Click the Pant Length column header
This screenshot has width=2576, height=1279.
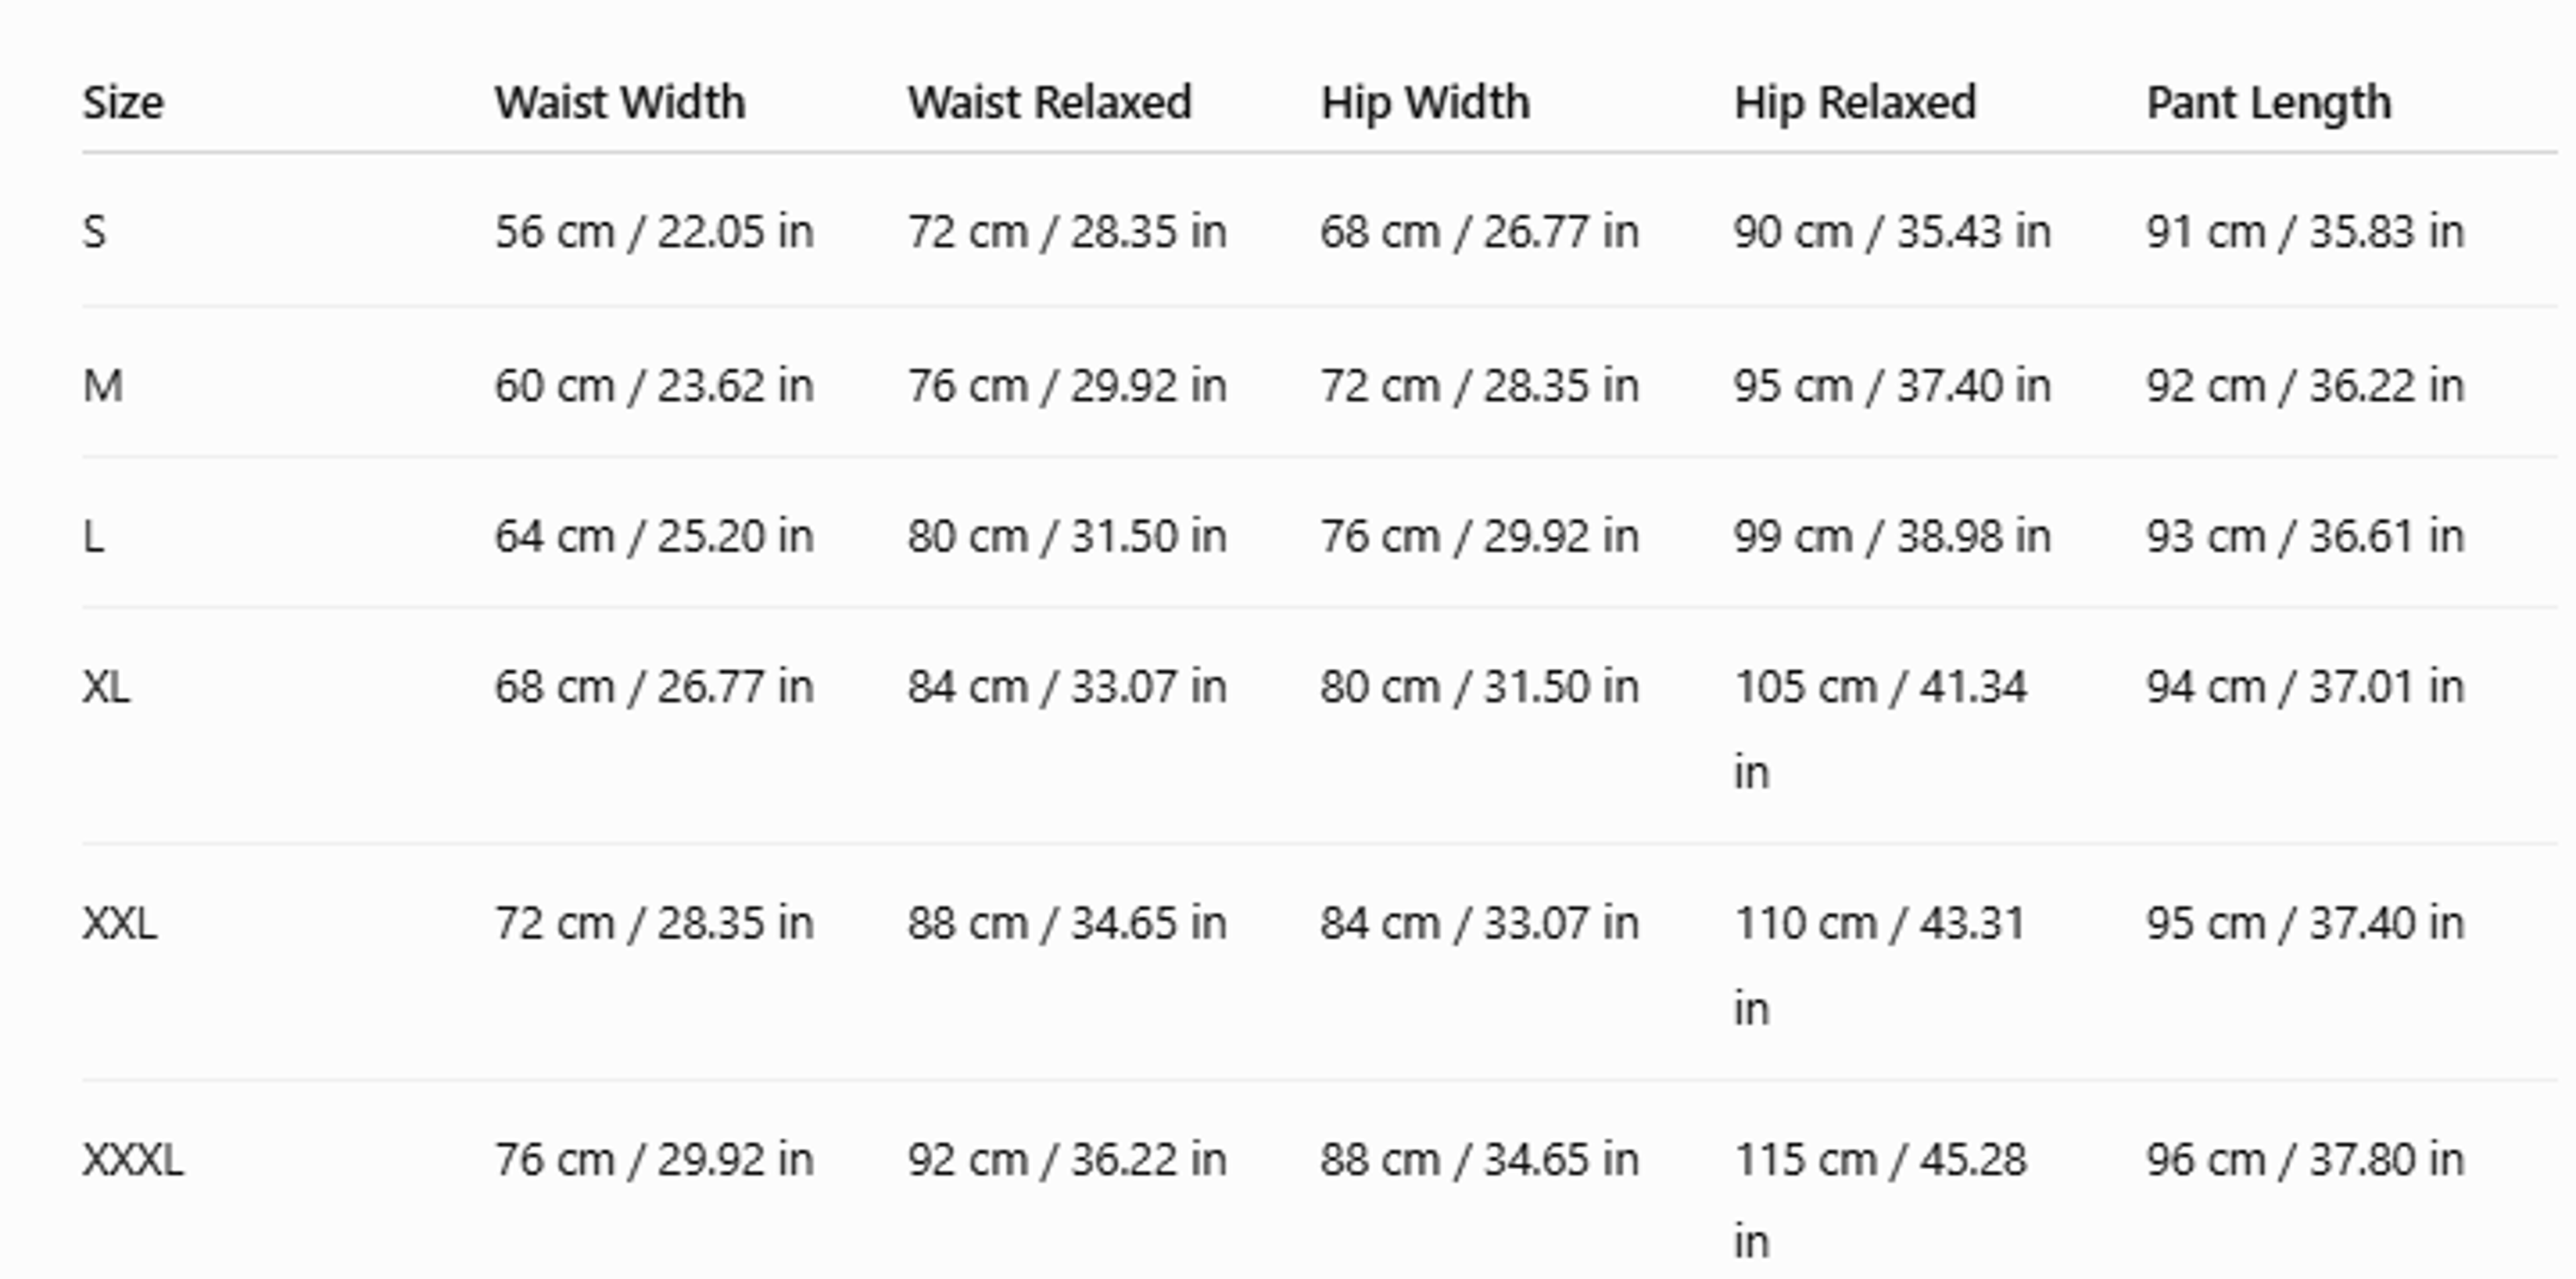pos(2269,103)
